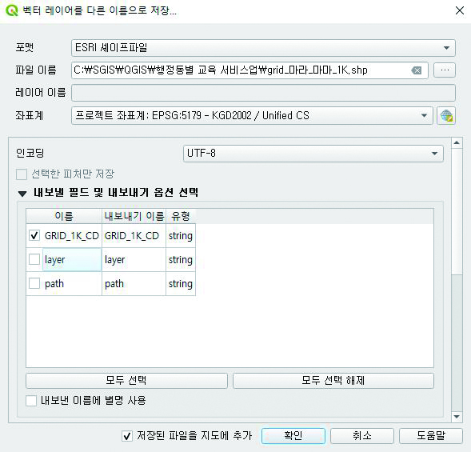Click scrollbar down arrow in options panel
This screenshot has height=452, width=471.
[457, 417]
